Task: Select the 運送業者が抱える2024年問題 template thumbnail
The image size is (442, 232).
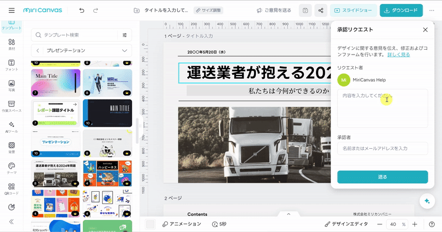Action: 56,174
